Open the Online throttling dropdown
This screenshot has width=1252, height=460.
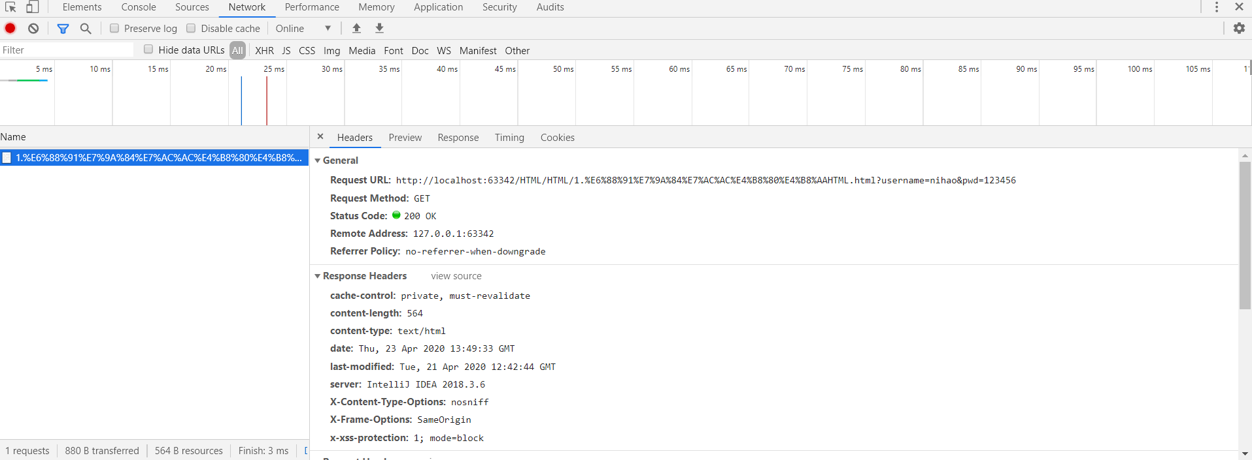(x=303, y=28)
